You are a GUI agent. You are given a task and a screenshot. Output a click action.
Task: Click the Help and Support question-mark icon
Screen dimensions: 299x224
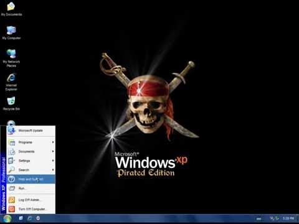point(12,179)
